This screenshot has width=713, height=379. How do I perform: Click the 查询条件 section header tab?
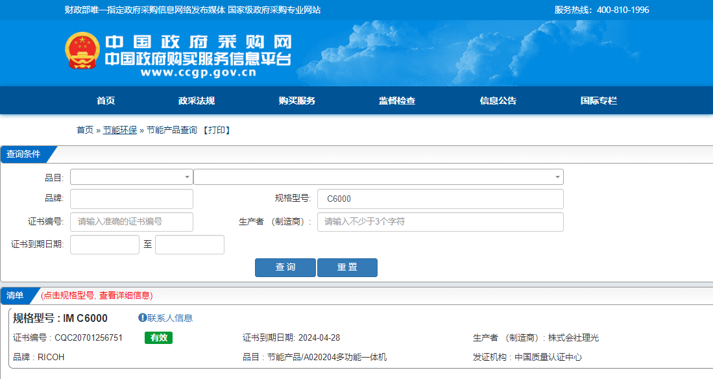coord(23,154)
